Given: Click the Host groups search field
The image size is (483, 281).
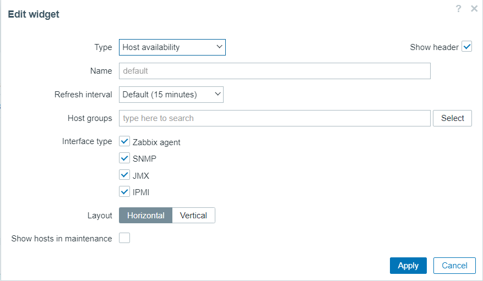Looking at the screenshot, I should pos(274,118).
